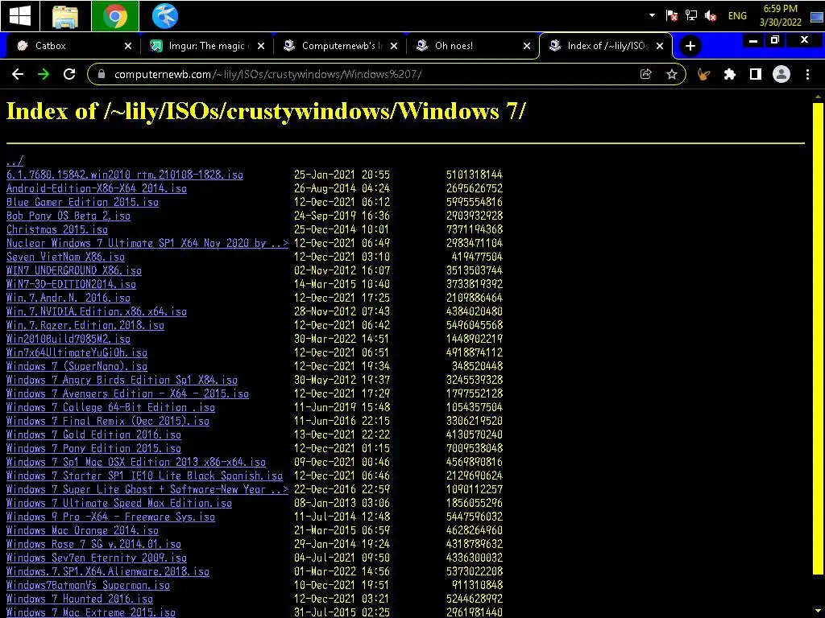825x618 pixels.
Task: Open the Windows Start menu
Action: 20,16
